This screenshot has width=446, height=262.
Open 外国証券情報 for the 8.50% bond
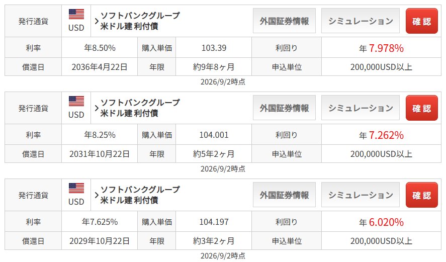pyautogui.click(x=284, y=21)
